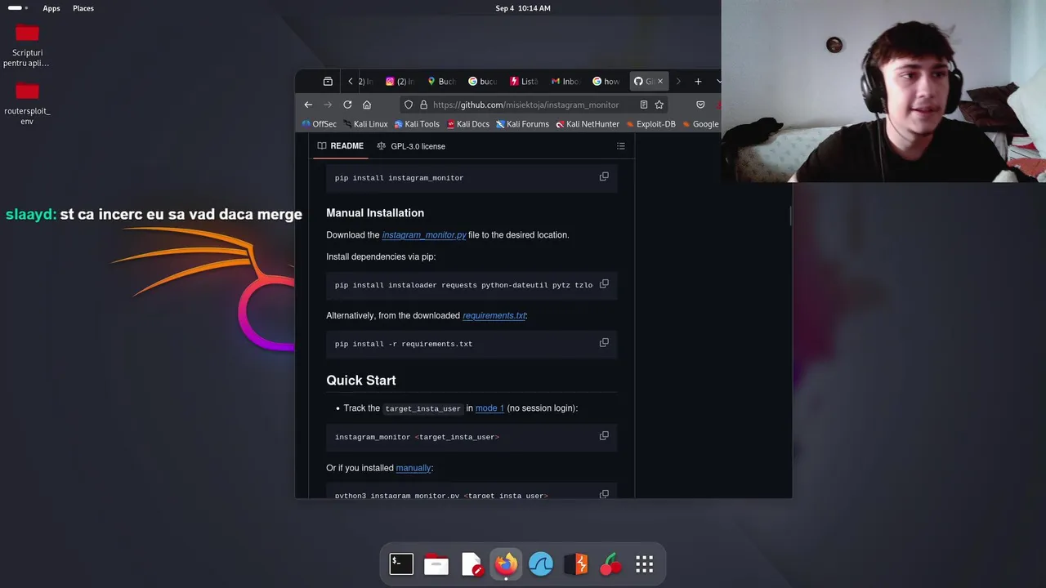Open the Places menu in top bar

pos(83,8)
